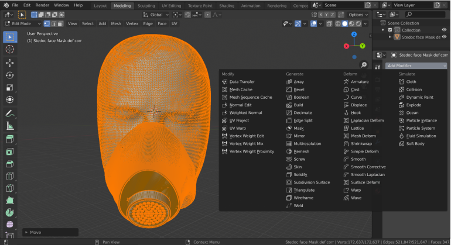Click the green Y axis gizmo ball
The width and height of the screenshot is (451, 245).
pos(363,45)
